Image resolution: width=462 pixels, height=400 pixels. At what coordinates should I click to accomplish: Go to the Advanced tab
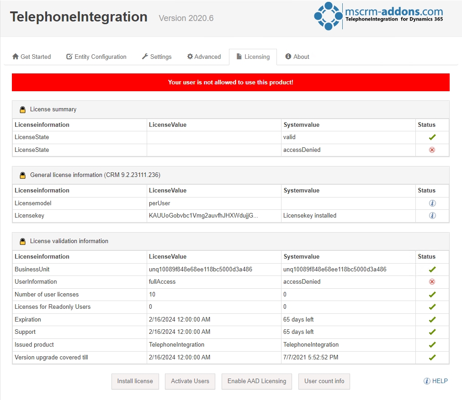tap(204, 57)
